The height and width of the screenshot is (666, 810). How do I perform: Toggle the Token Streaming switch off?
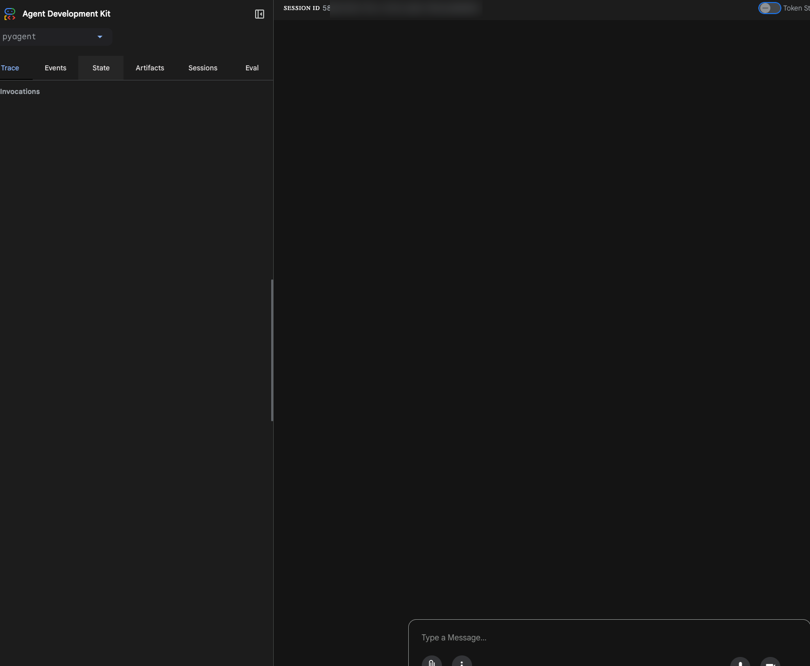pos(769,8)
